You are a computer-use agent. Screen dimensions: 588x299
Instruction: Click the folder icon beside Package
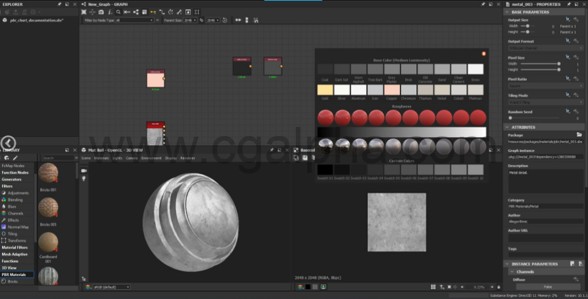coord(579,135)
